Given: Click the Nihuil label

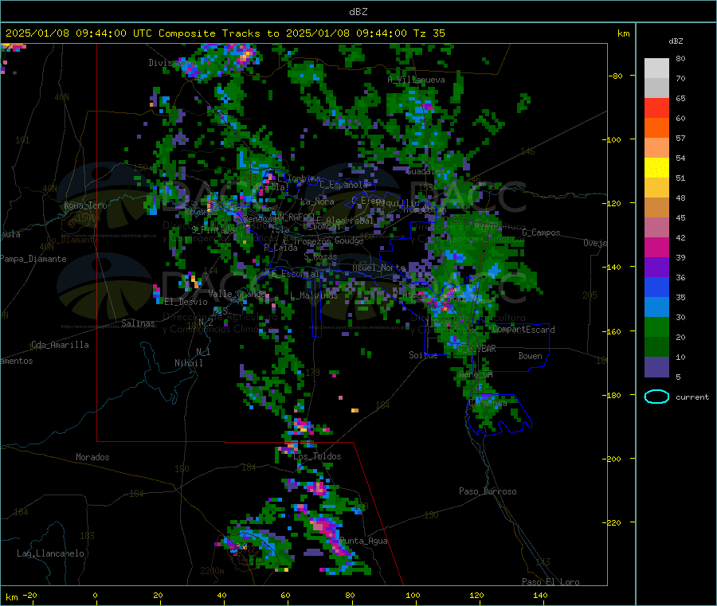Looking at the screenshot, I should (188, 363).
